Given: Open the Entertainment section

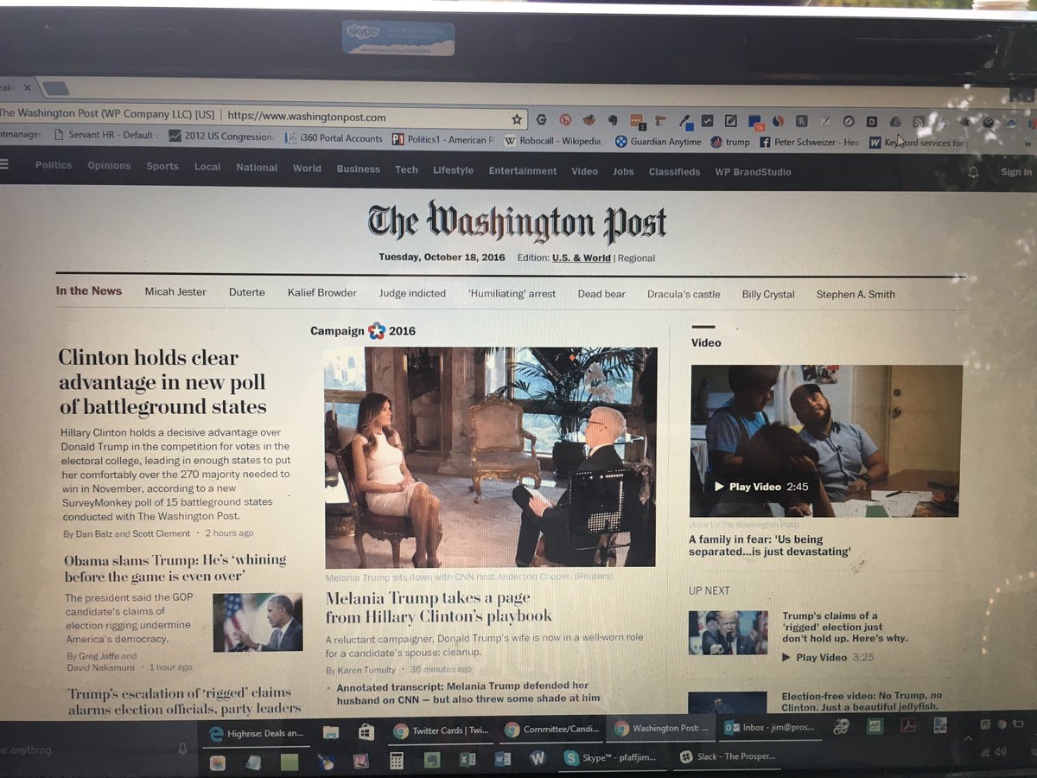Looking at the screenshot, I should coord(523,171).
